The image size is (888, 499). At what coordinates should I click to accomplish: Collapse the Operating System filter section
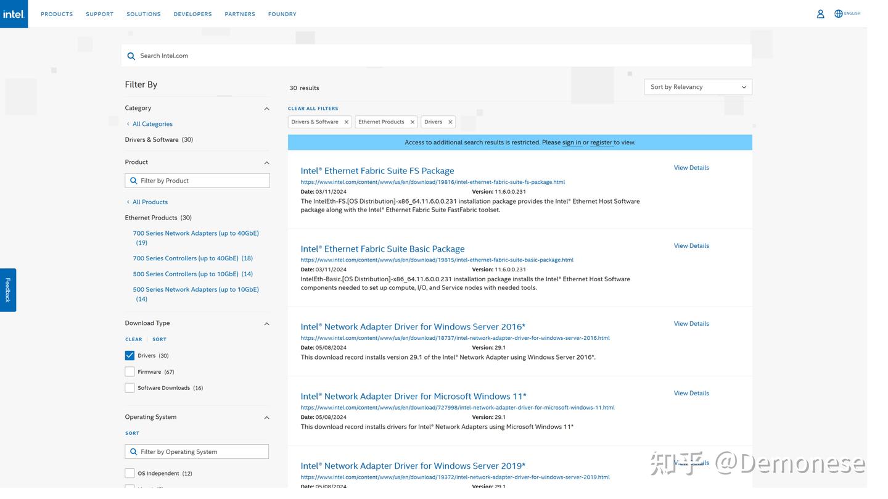point(266,418)
